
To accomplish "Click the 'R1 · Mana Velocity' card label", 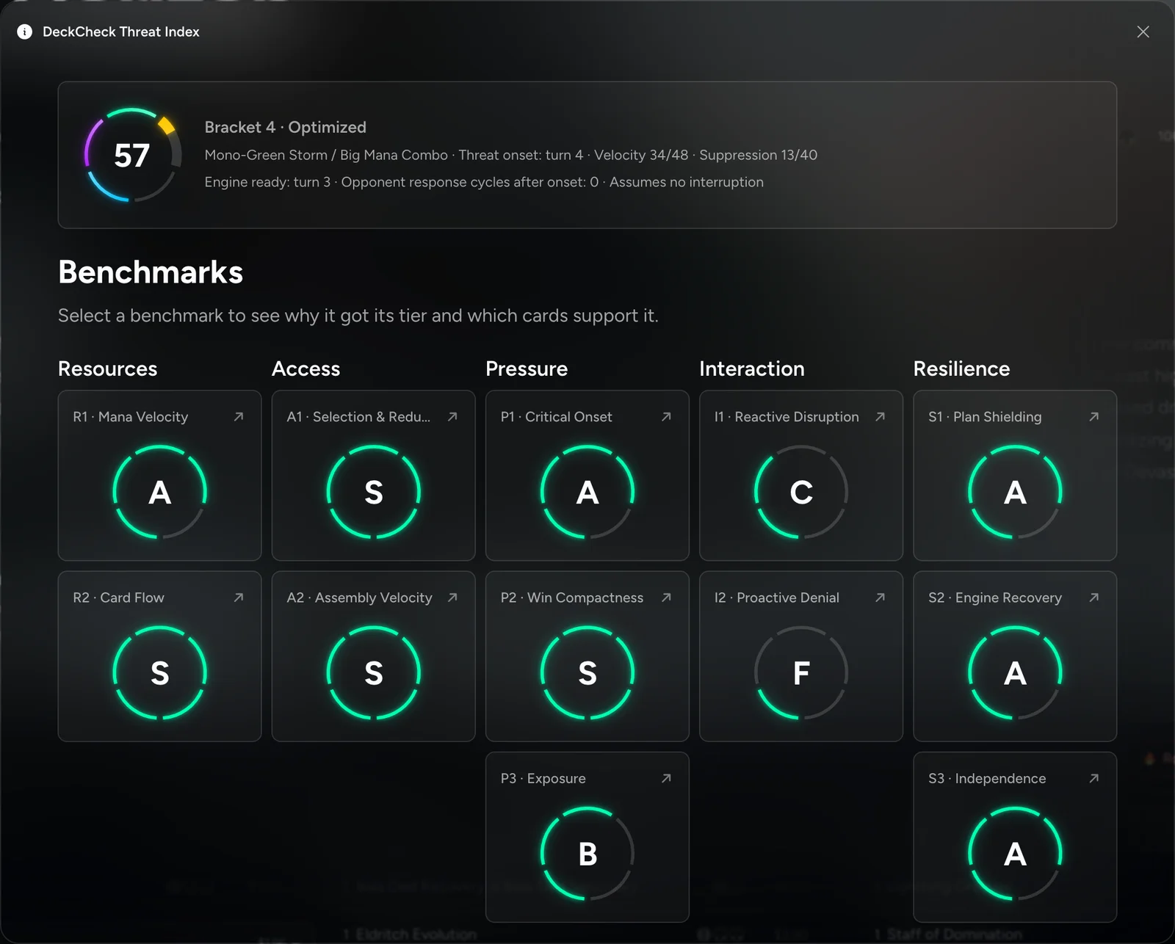I will (130, 417).
